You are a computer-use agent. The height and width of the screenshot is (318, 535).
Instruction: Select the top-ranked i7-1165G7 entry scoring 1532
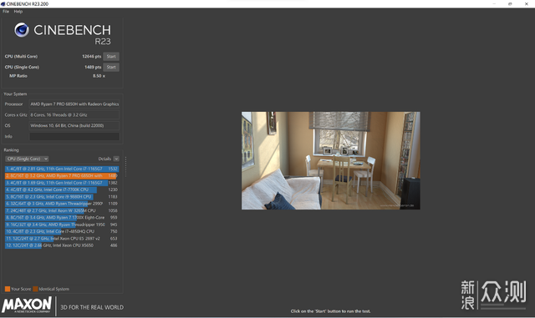pyautogui.click(x=62, y=169)
